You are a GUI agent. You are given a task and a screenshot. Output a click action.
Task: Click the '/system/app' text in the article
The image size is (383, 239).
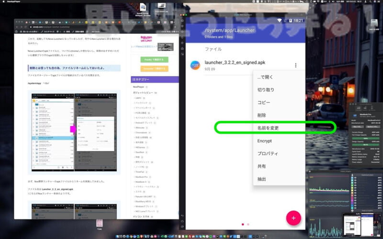tap(34, 83)
